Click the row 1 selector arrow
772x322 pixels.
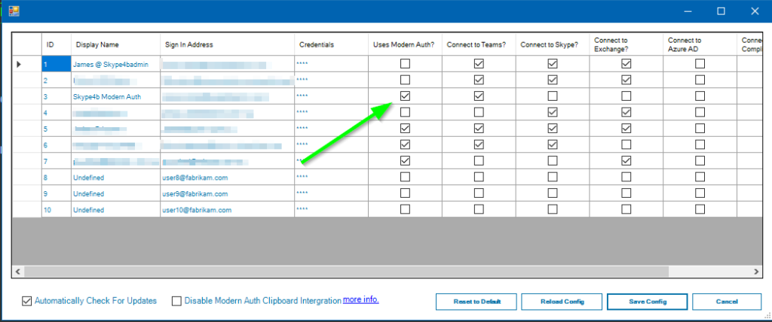point(19,65)
